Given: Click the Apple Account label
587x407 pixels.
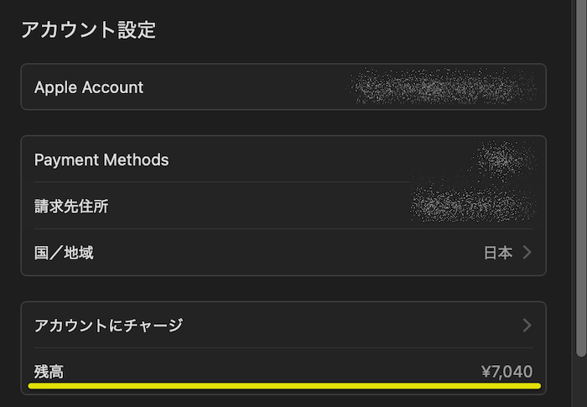Looking at the screenshot, I should click(x=89, y=87).
